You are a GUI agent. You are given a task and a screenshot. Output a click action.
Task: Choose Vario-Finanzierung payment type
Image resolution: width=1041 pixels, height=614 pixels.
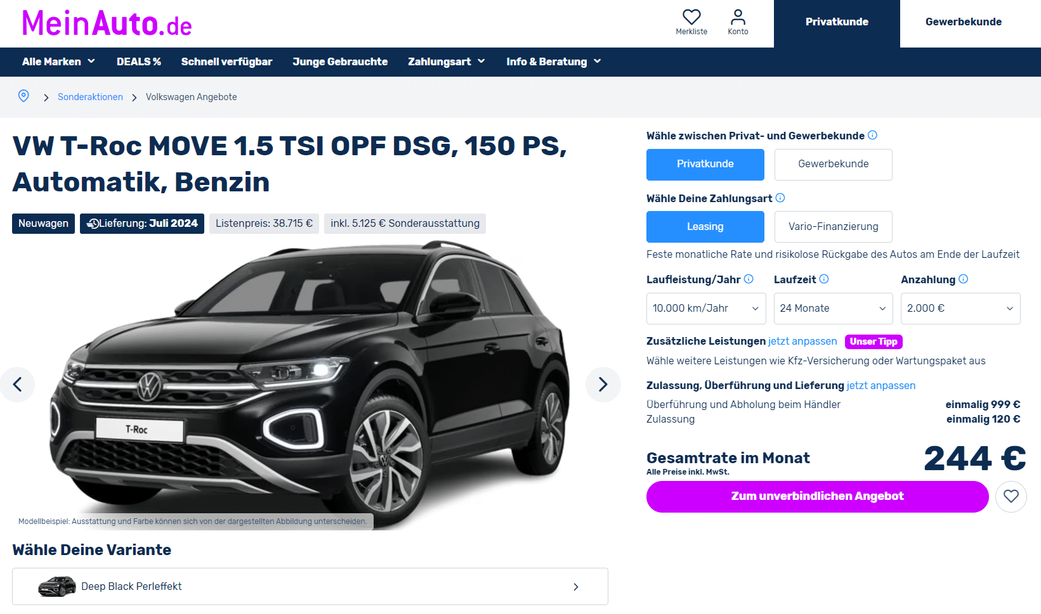point(834,227)
